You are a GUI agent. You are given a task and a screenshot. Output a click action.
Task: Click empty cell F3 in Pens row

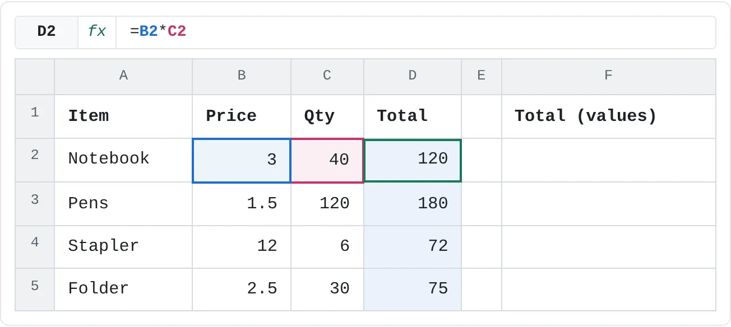point(609,204)
